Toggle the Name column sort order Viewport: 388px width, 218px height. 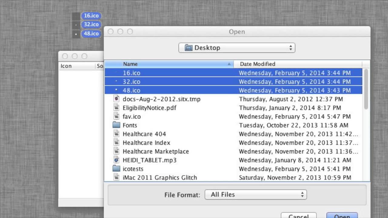(x=130, y=64)
